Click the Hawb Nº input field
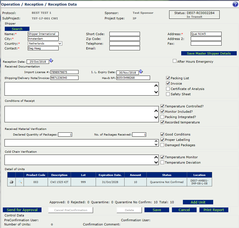Image resolution: width=239 pixels, height=228 pixels. click(x=133, y=78)
